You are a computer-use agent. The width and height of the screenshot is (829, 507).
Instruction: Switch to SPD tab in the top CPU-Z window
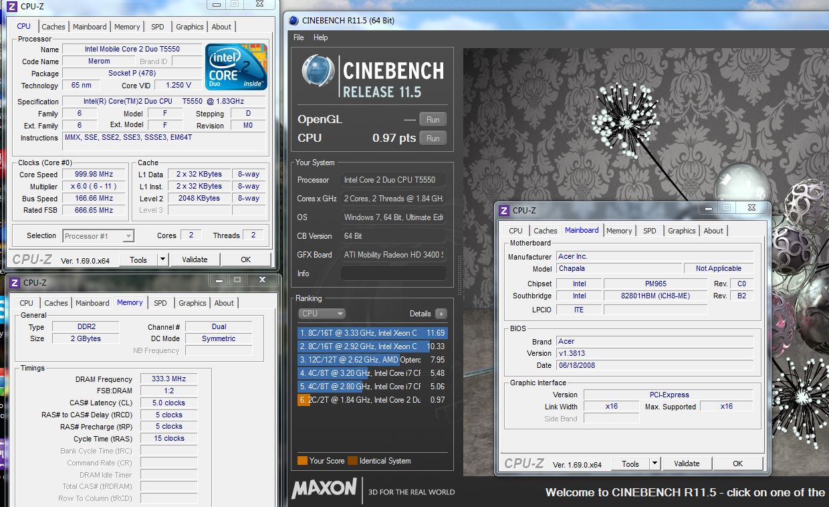[x=157, y=27]
